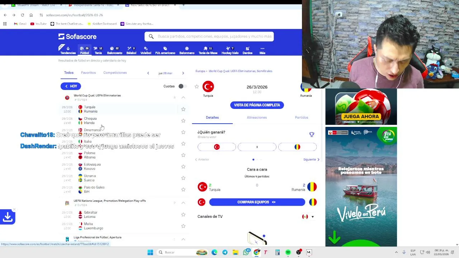Click Compara Equipos button

257,202
